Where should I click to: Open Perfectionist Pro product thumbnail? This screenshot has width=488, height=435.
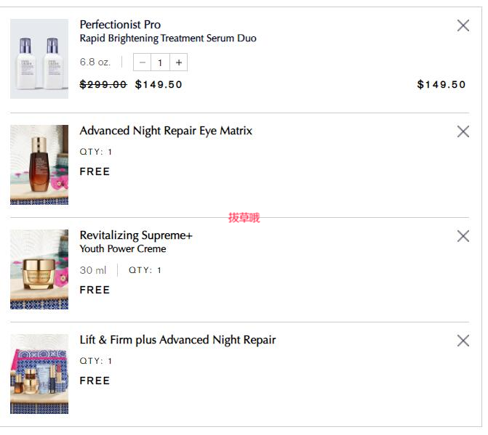pos(39,59)
